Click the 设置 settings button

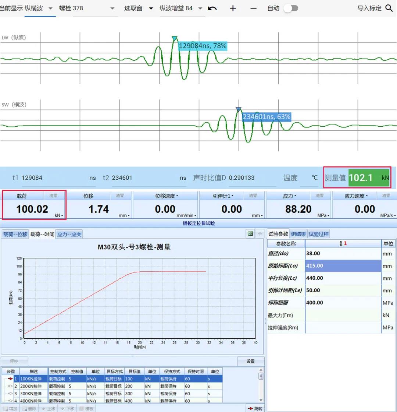point(251,361)
